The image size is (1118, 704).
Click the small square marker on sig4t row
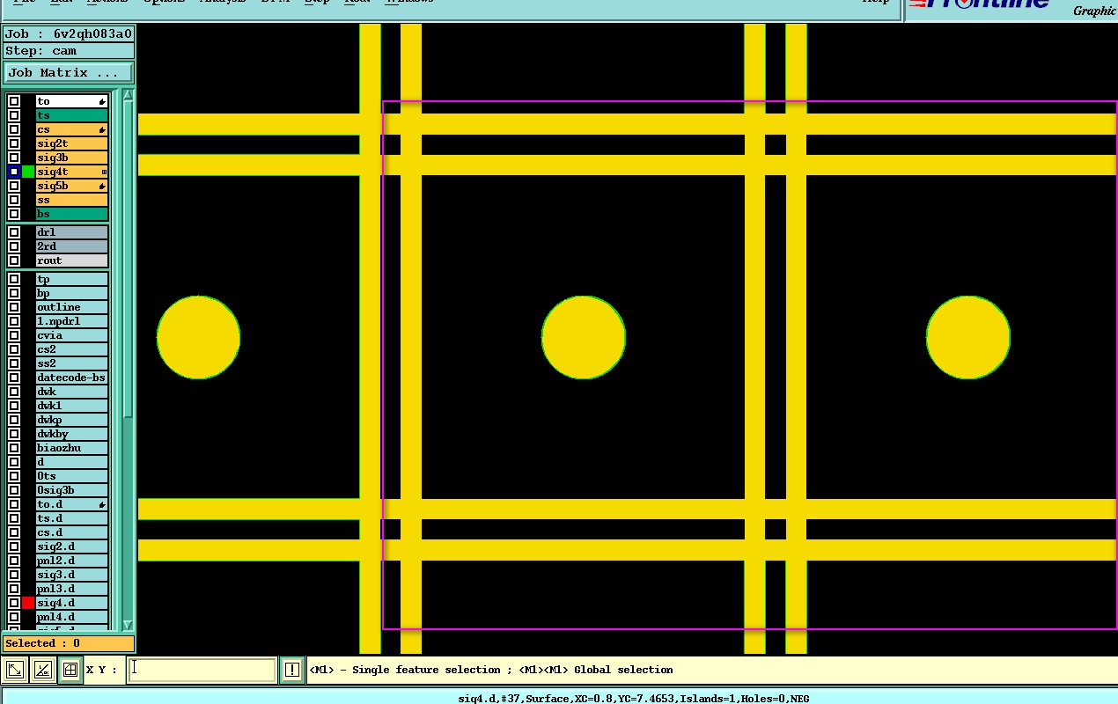click(x=104, y=172)
